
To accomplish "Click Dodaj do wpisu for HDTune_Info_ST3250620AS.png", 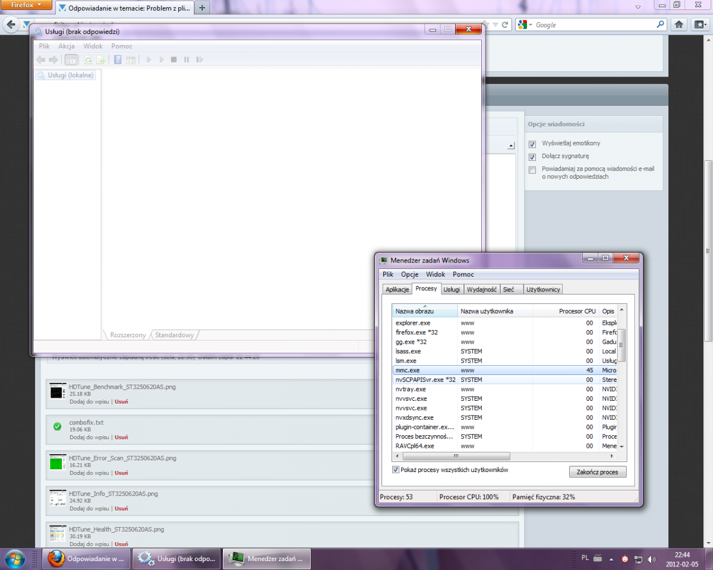I will click(89, 508).
